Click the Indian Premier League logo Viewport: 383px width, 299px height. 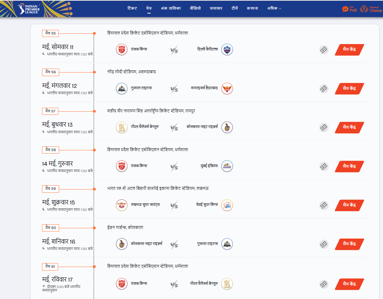click(28, 9)
